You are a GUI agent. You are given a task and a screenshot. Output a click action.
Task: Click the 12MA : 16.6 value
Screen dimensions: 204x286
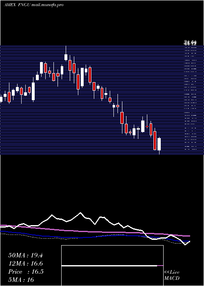25,264
